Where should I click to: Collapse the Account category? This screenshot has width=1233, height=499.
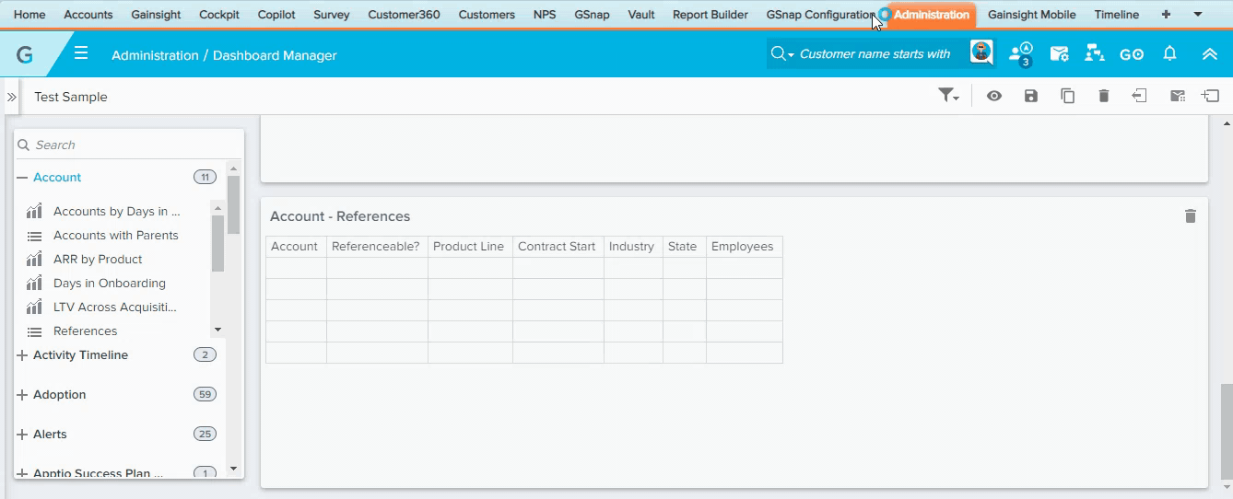pyautogui.click(x=22, y=178)
